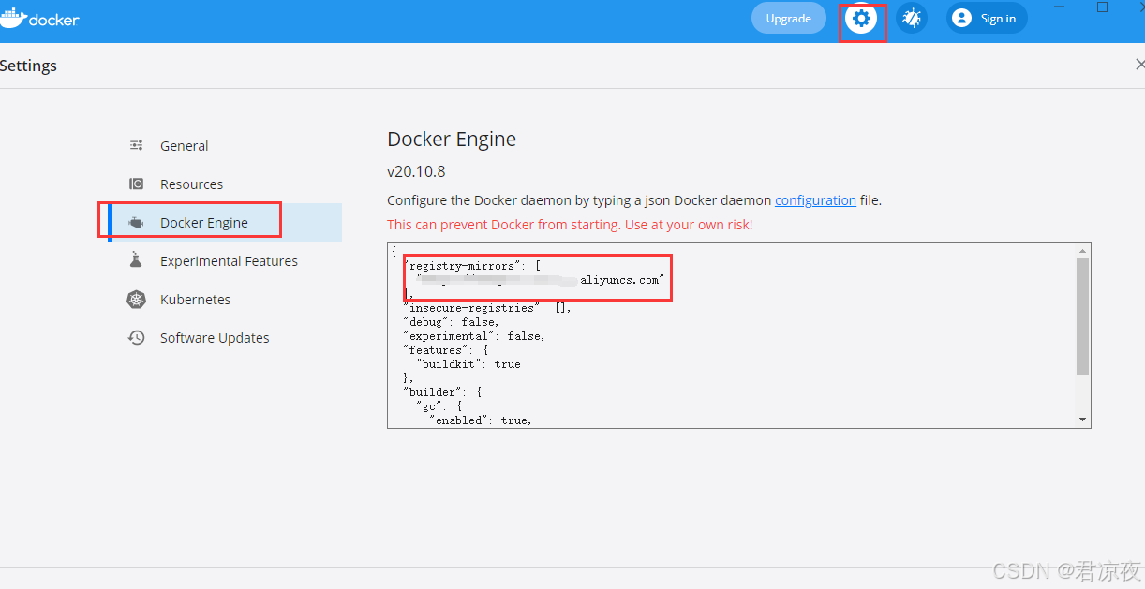Switch to the Resources section

click(x=191, y=184)
